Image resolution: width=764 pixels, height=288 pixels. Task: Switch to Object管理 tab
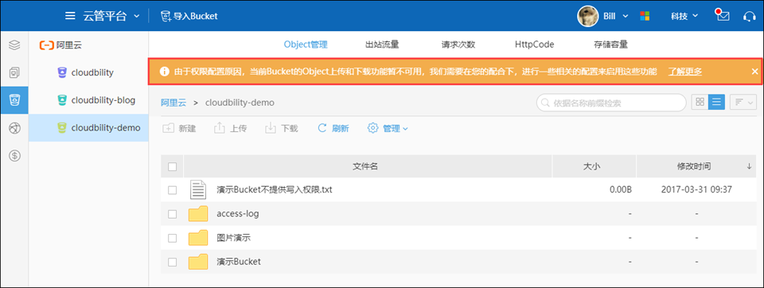pos(306,45)
